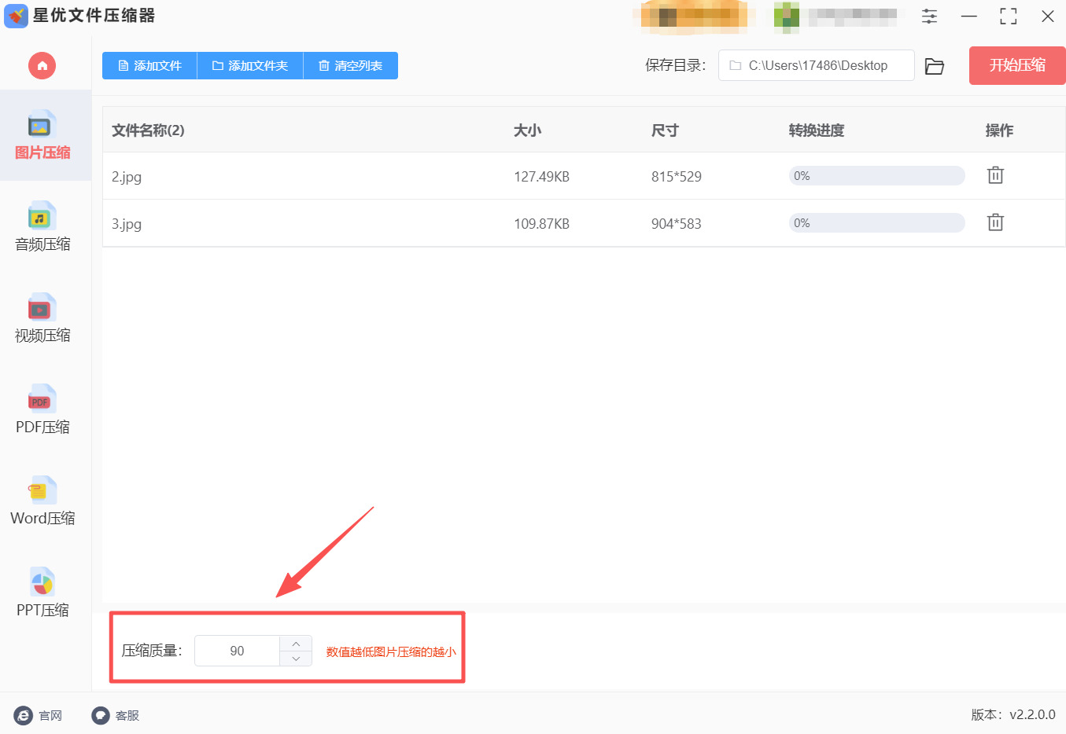Viewport: 1066px width, 734px height.
Task: Open the save directory folder browser icon
Action: pyautogui.click(x=935, y=66)
